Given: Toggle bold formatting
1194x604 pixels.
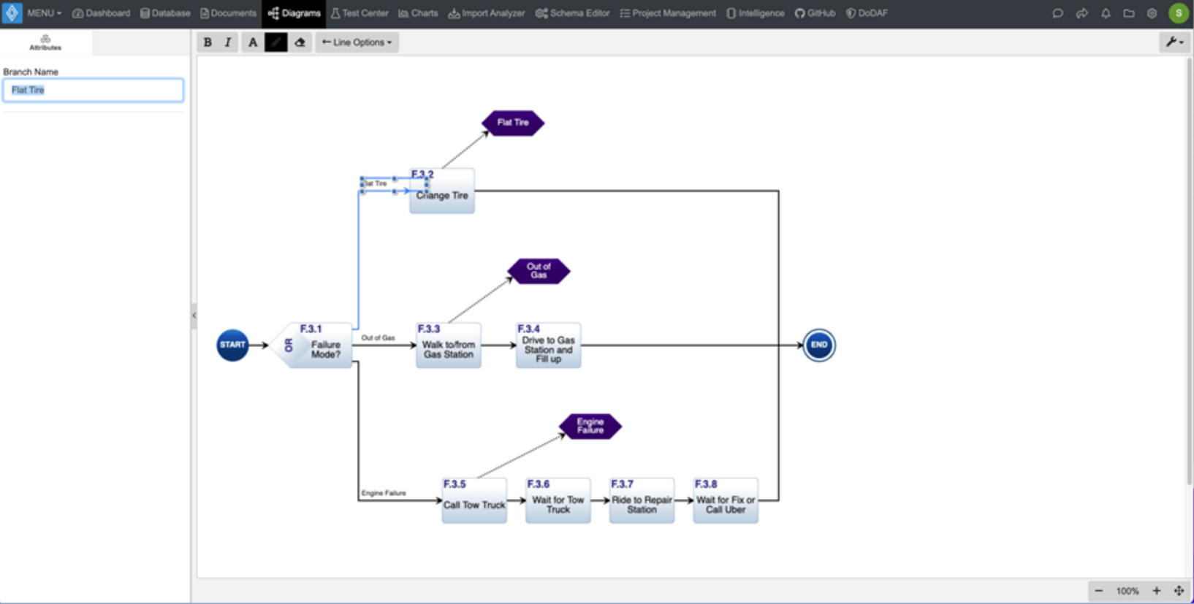Looking at the screenshot, I should [208, 42].
